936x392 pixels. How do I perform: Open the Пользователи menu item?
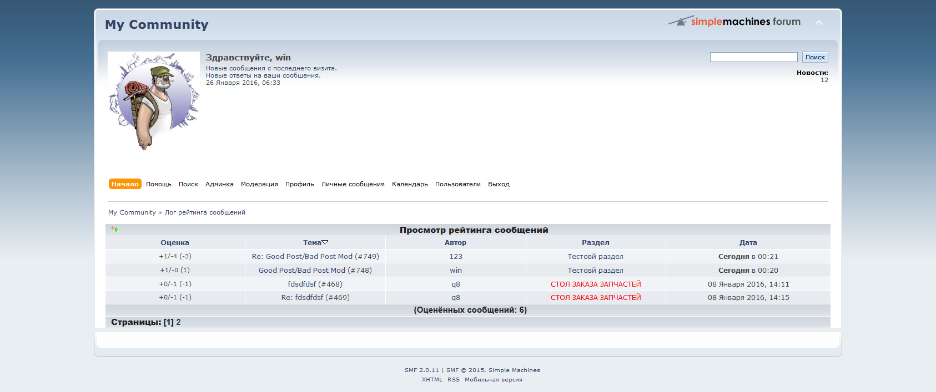pos(458,184)
